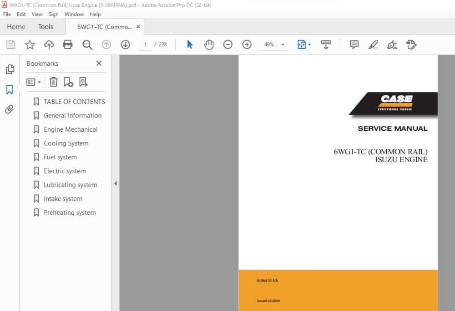
Task: Delete selected bookmark with trash icon
Action: (53, 82)
